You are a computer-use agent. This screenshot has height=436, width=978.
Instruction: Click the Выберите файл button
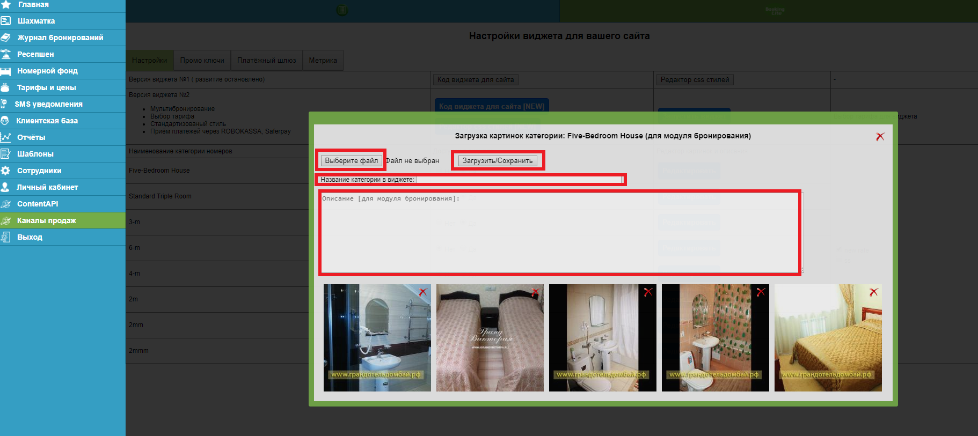click(352, 160)
